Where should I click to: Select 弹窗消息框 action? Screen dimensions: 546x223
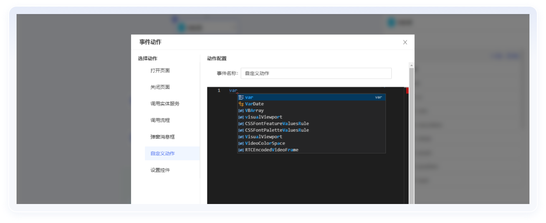163,137
